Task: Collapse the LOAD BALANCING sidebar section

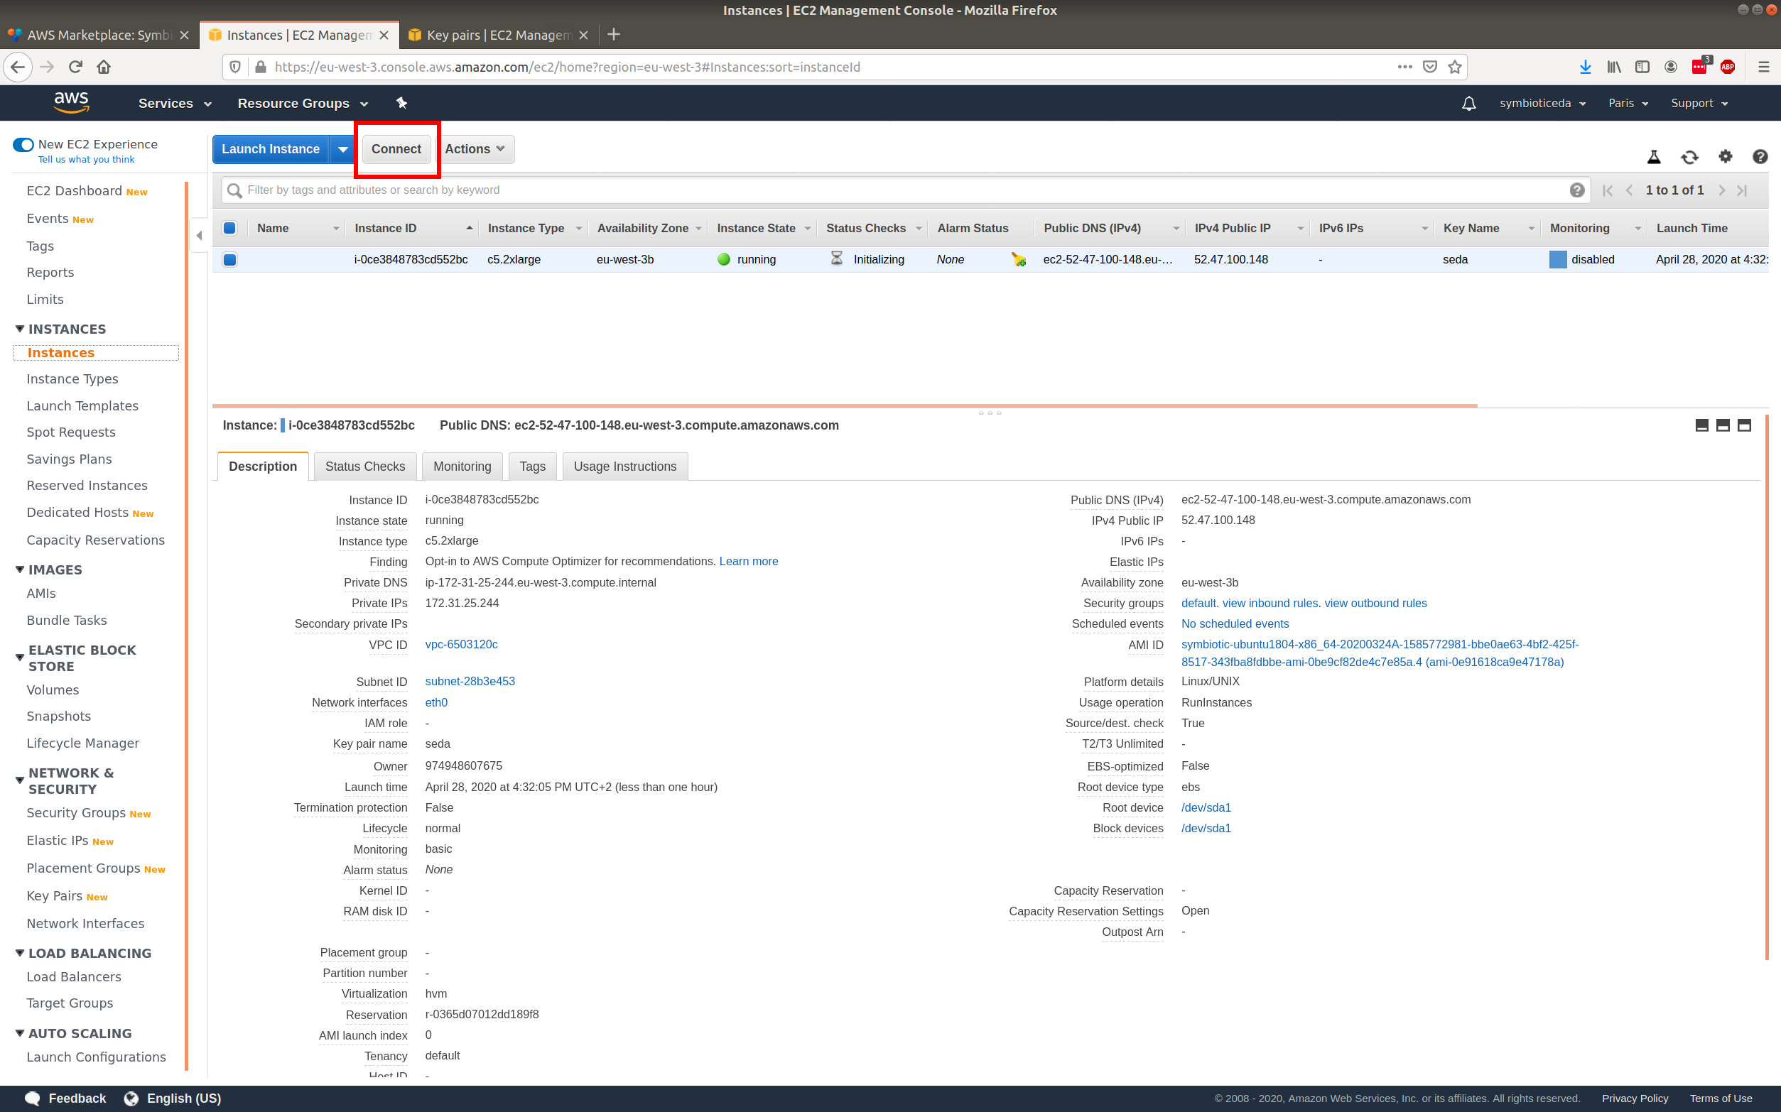Action: pos(20,952)
